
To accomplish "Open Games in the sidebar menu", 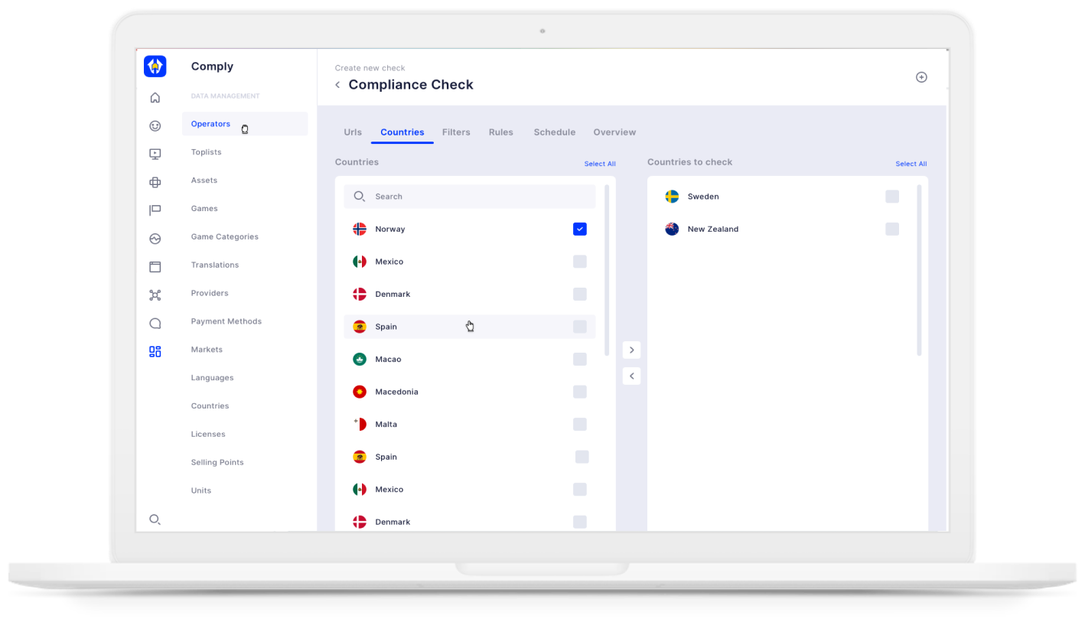I will coord(204,209).
